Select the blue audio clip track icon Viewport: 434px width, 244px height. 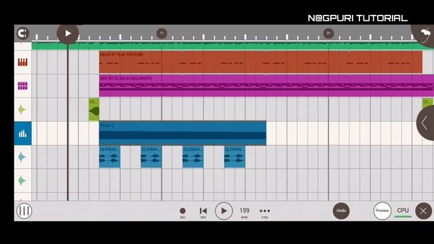[x=22, y=157]
